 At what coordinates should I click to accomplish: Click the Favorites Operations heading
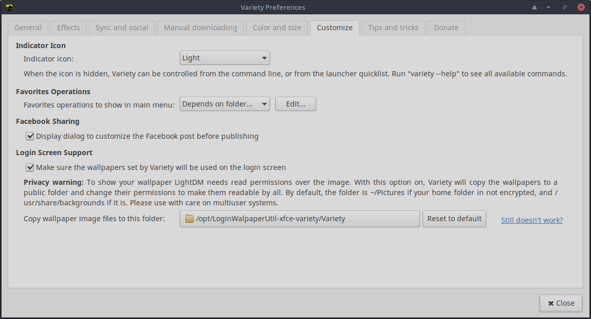53,92
